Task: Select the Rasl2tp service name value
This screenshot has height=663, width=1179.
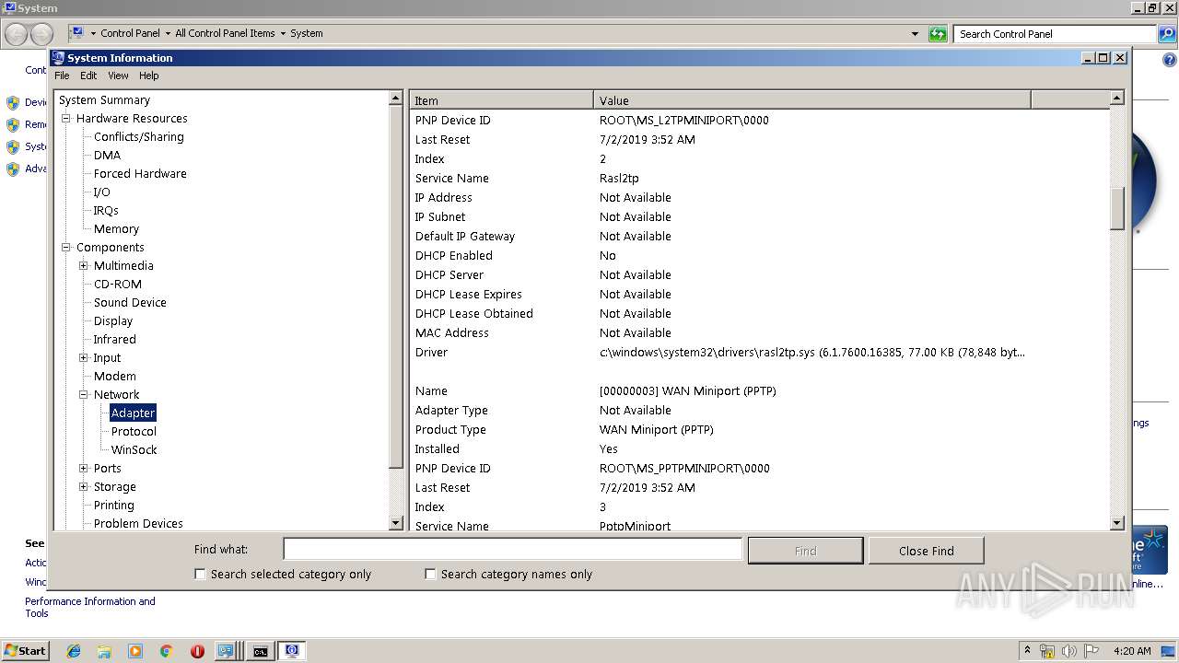Action: click(x=619, y=179)
